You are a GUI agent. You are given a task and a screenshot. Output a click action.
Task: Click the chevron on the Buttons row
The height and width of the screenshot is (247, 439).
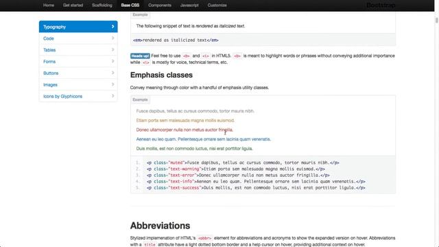[112, 73]
